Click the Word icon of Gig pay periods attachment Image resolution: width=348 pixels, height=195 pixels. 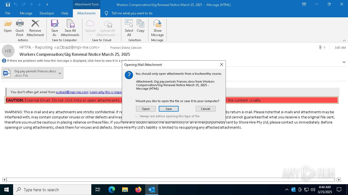pos(7,73)
